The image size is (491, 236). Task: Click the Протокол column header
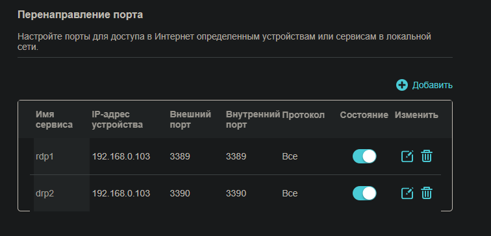[303, 115]
